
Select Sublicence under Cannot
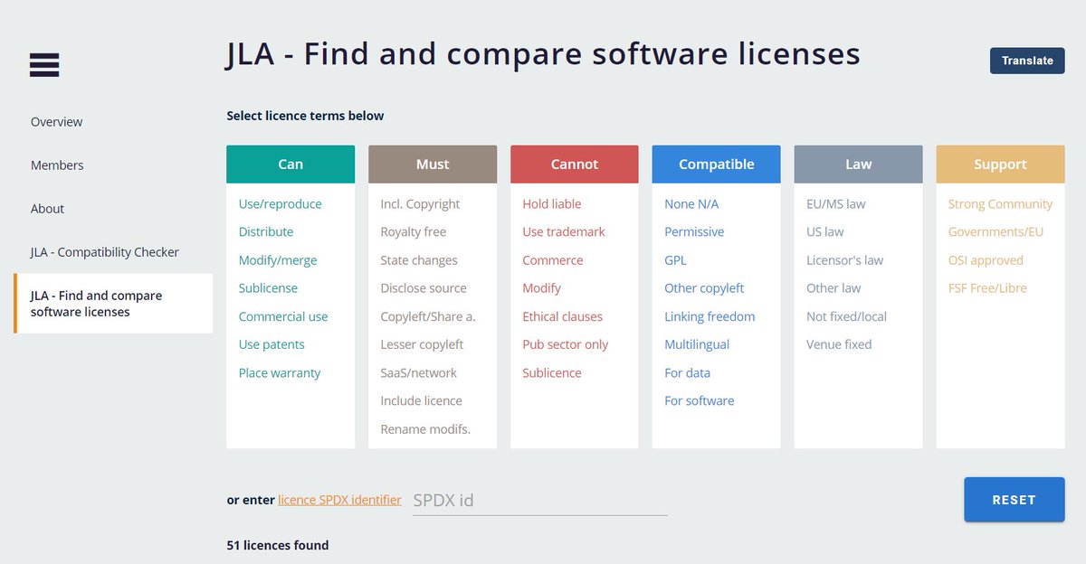552,372
